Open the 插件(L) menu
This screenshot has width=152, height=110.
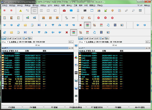click(x=69, y=6)
